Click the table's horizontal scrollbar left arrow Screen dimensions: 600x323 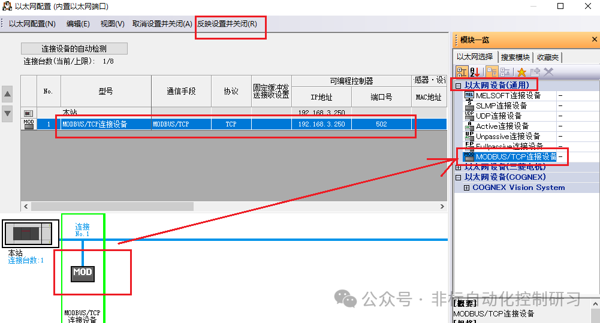tap(26, 206)
